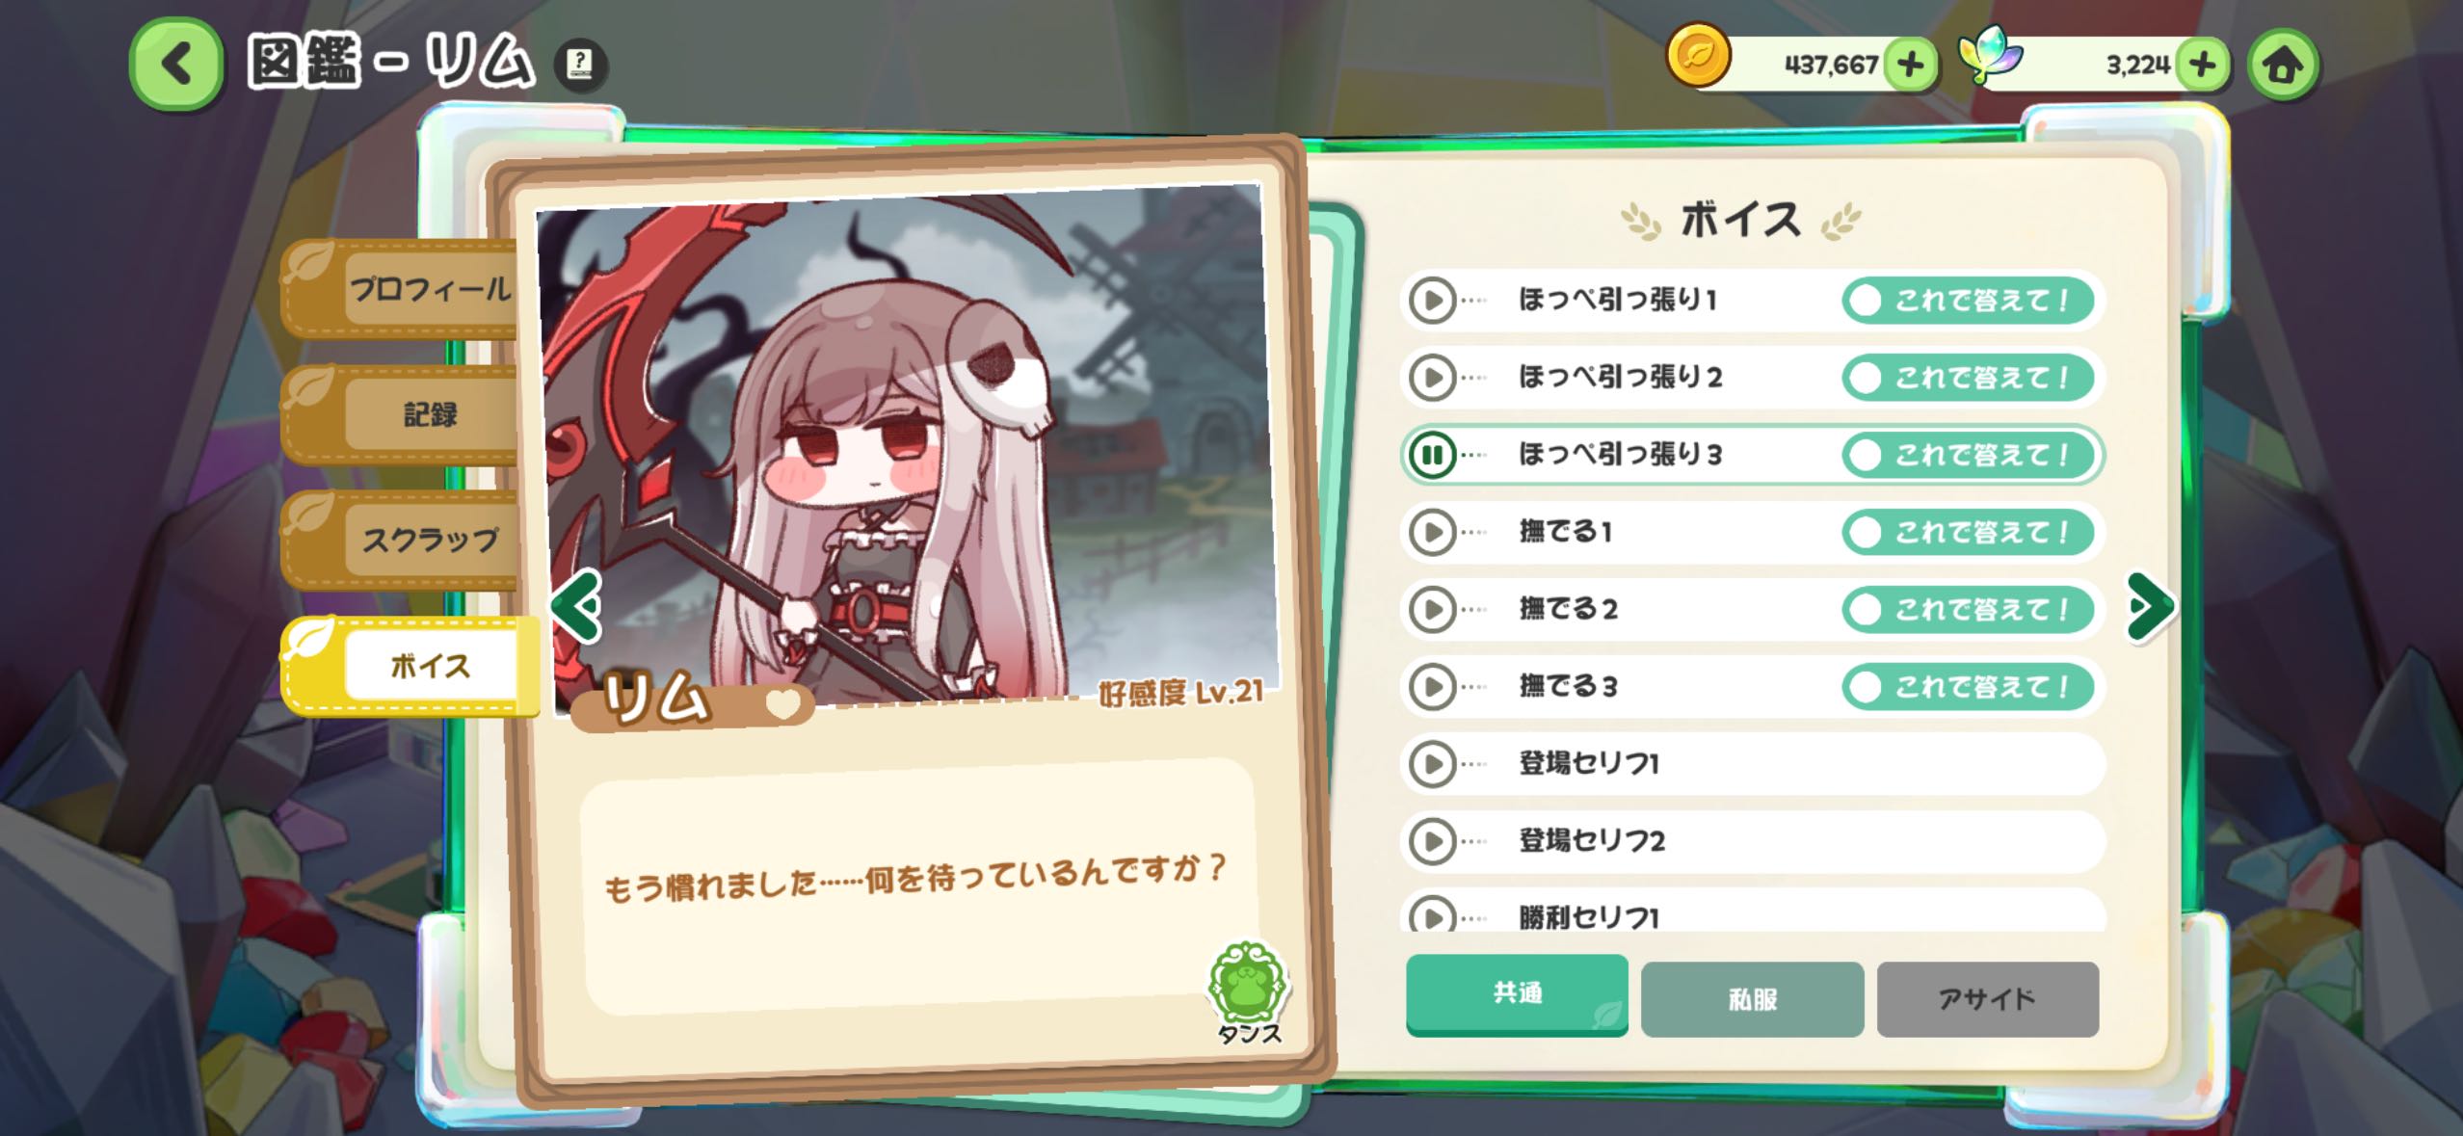Viewport: 2463px width, 1136px height.
Task: Select the 私服 voice category button
Action: coord(1752,999)
